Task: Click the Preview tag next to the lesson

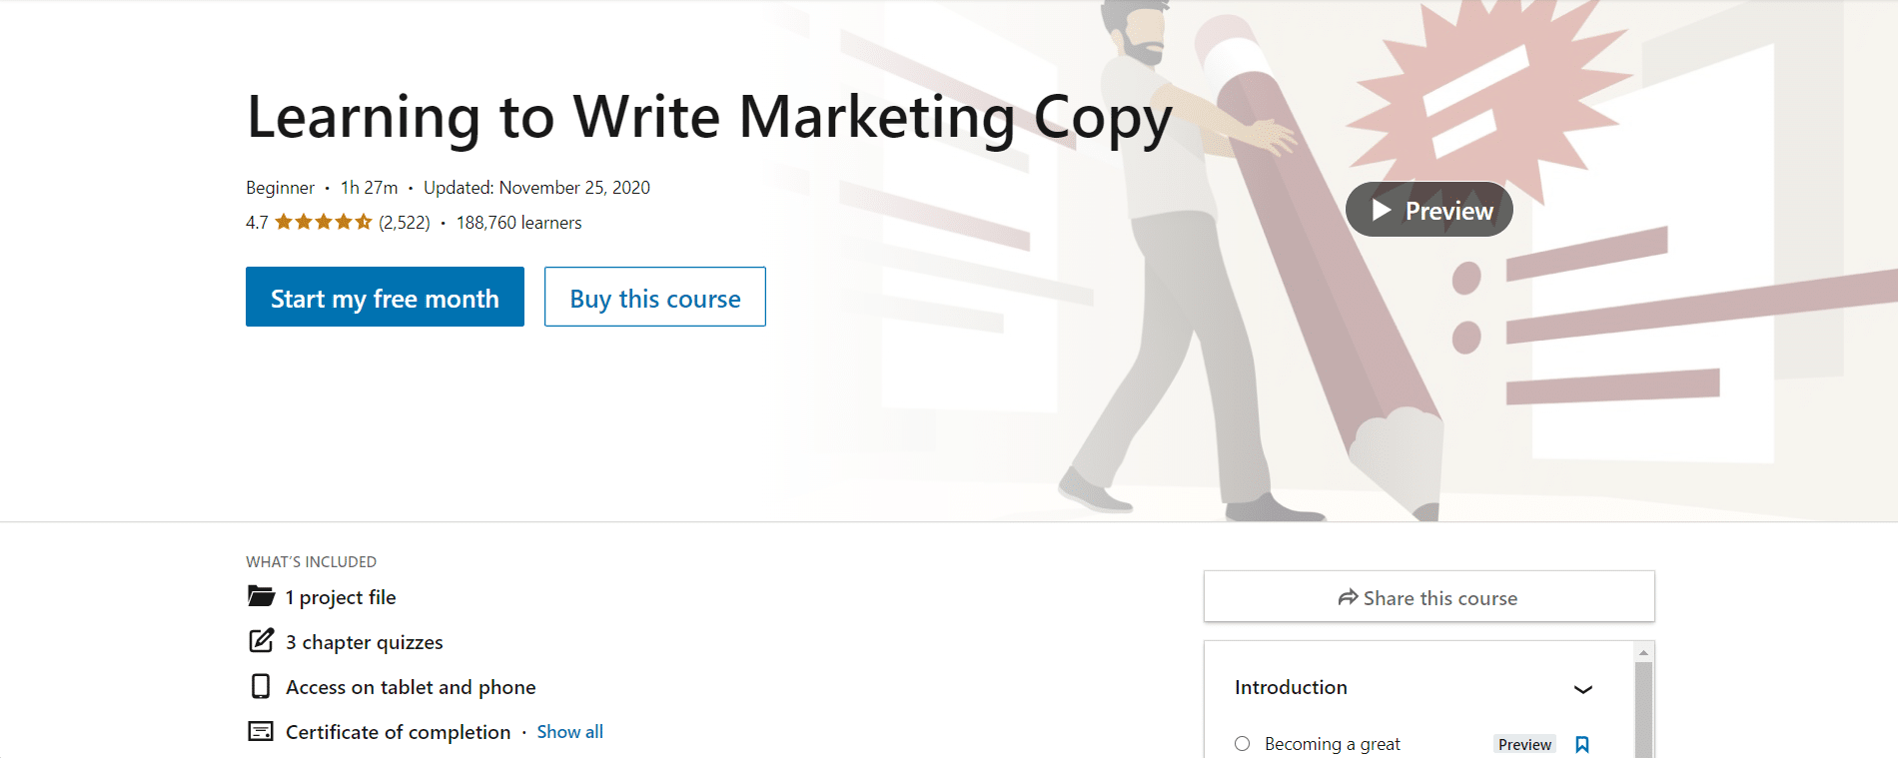Action: [1524, 743]
